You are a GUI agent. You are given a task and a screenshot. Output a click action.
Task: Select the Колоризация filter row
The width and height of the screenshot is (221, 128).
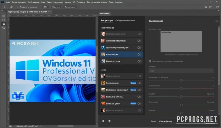click(122, 54)
